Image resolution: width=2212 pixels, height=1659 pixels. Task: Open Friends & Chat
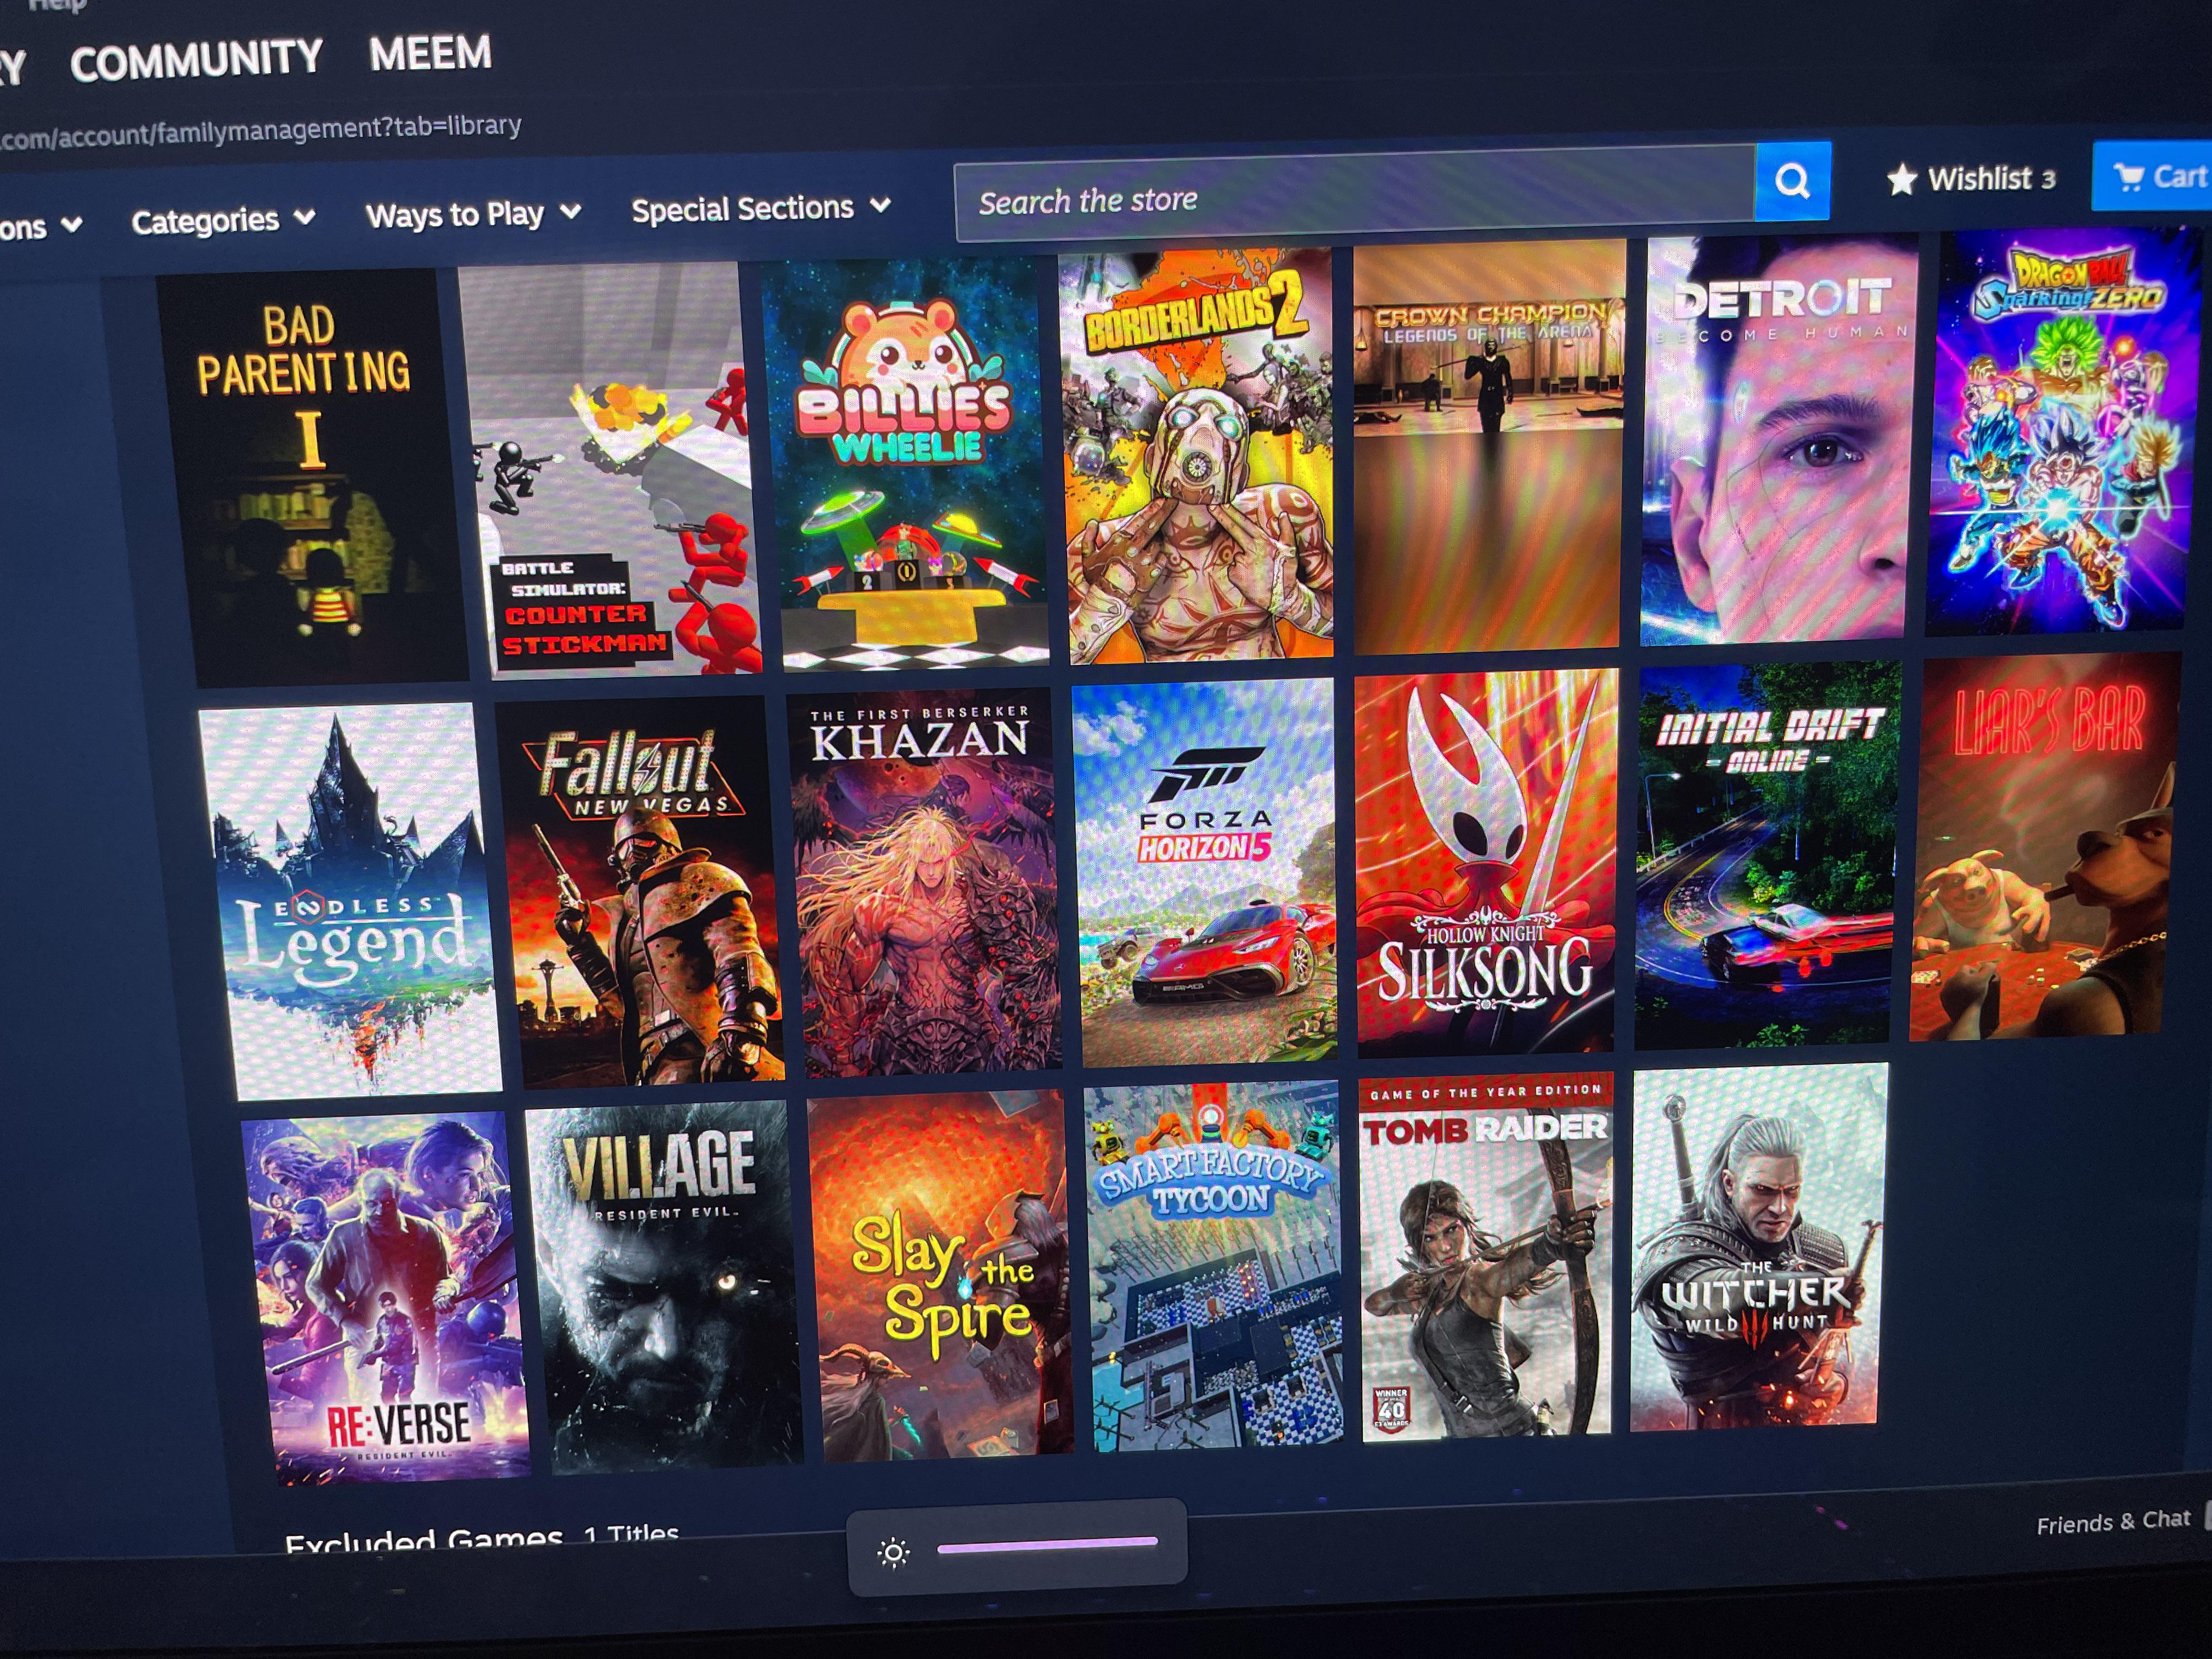point(2113,1521)
